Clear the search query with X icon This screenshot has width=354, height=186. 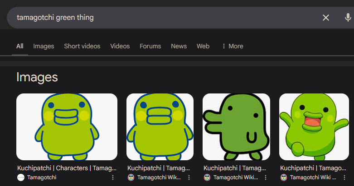click(325, 18)
